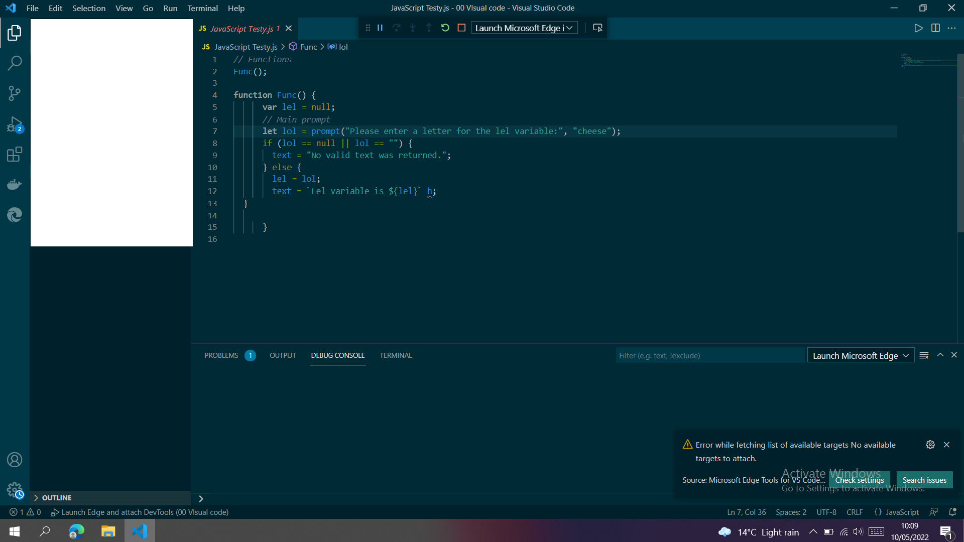Pause the running program
Viewport: 964px width, 542px height.
(380, 28)
